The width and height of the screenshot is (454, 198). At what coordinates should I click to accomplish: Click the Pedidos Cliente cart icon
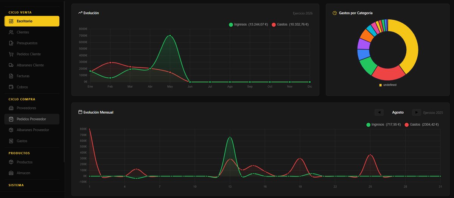(x=11, y=54)
